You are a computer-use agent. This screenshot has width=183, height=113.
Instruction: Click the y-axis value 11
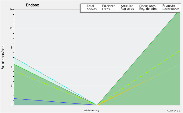tap(11, 29)
